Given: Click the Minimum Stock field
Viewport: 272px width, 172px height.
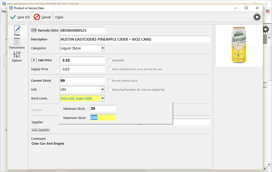Looking at the screenshot, I should tap(103, 108).
